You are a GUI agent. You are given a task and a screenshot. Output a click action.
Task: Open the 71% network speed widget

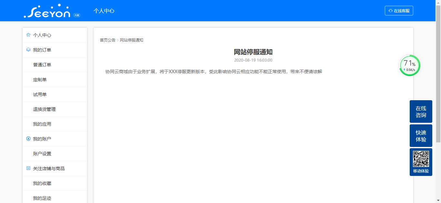(x=410, y=66)
